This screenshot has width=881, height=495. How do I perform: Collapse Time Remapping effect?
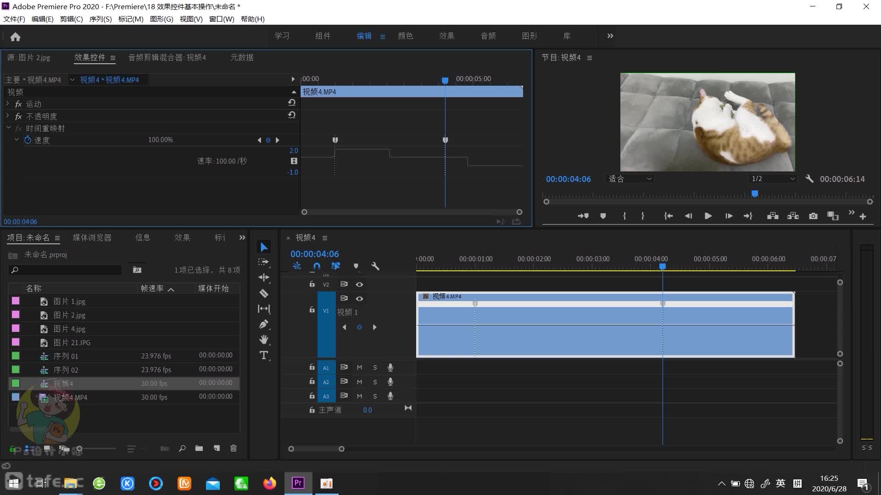click(x=8, y=128)
